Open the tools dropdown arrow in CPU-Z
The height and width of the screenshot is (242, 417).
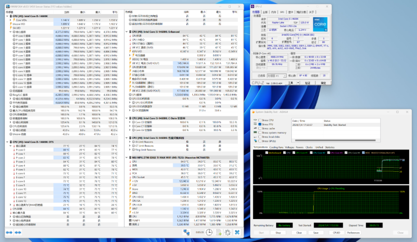click(298, 83)
